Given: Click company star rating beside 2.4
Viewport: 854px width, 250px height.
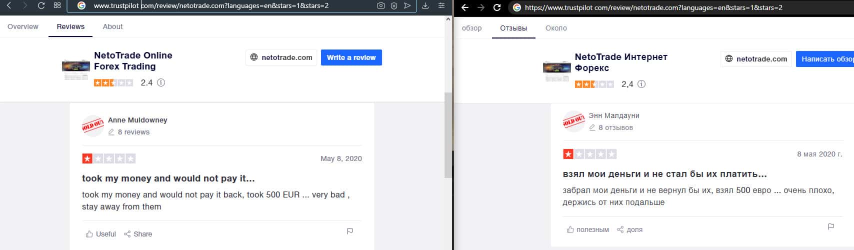Looking at the screenshot, I should point(113,82).
